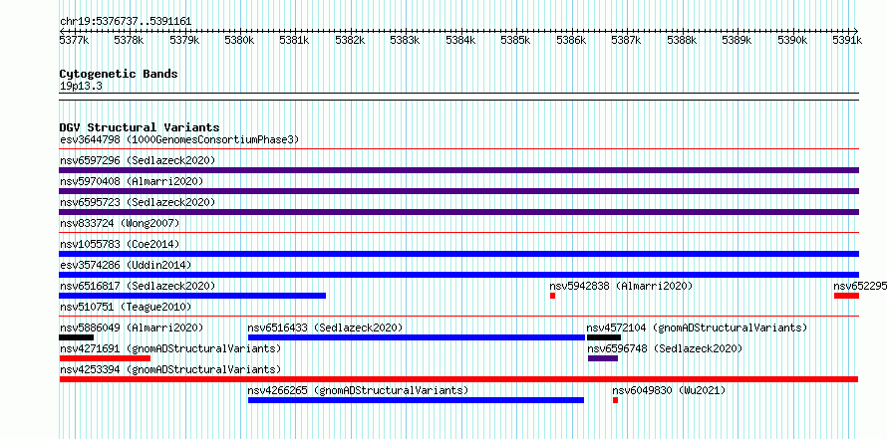Click the nsv4253394 variant label
887x439 pixels.
click(x=170, y=369)
